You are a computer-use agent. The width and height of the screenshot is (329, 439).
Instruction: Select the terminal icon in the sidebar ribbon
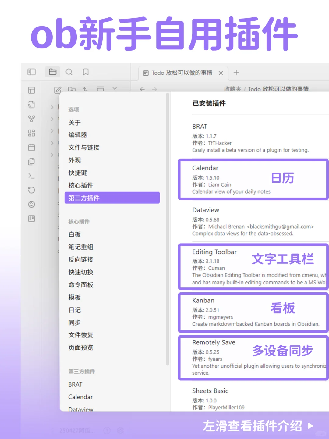32,176
